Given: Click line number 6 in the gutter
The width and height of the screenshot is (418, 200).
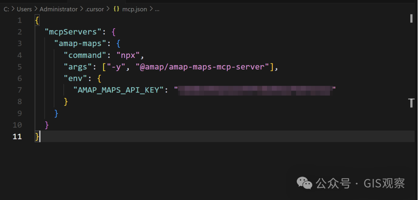Looking at the screenshot, I should 19,78.
